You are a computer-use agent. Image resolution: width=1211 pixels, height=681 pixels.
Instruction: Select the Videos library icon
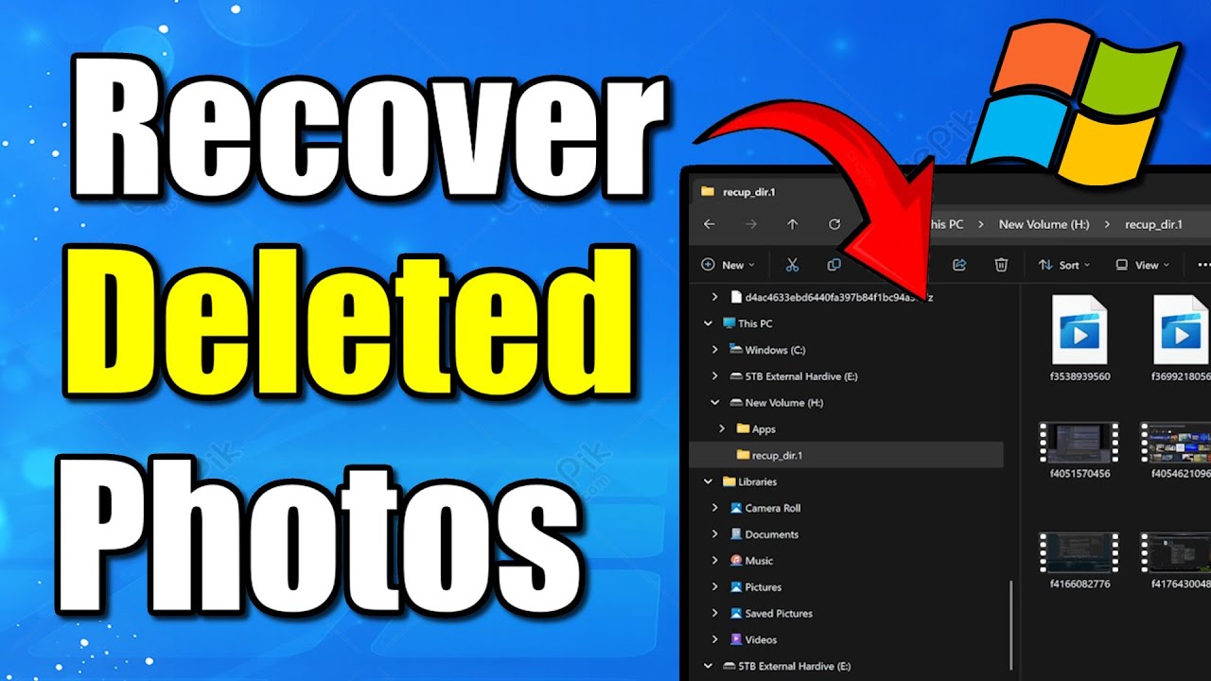[735, 640]
